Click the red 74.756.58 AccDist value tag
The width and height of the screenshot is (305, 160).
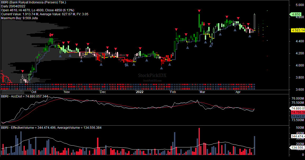[x=298, y=112]
